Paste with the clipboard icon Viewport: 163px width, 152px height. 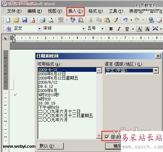(x=107, y=20)
